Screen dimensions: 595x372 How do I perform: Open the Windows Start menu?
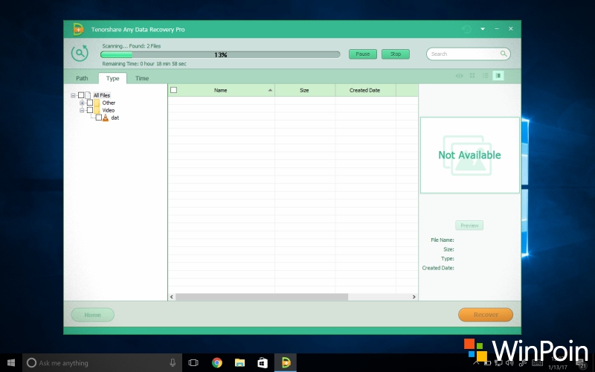point(11,363)
